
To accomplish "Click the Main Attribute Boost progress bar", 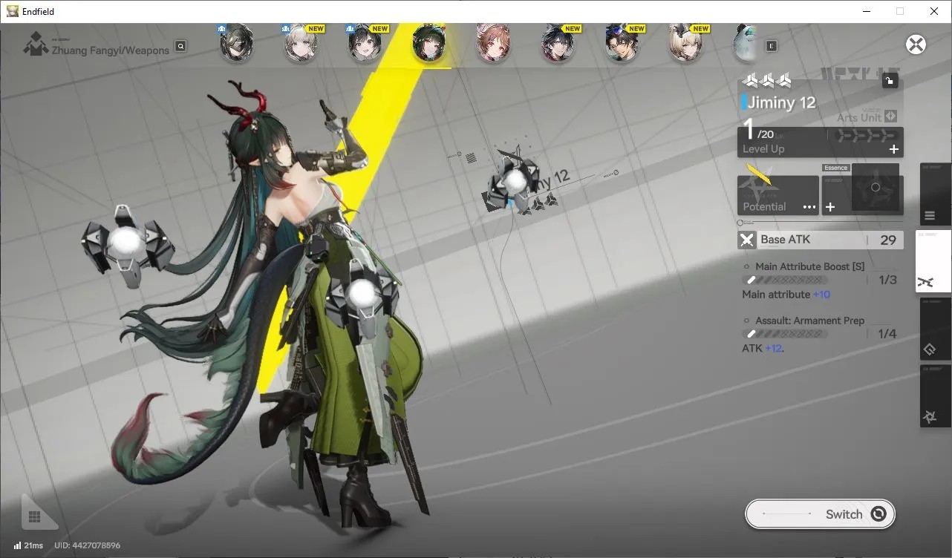I will click(x=784, y=280).
